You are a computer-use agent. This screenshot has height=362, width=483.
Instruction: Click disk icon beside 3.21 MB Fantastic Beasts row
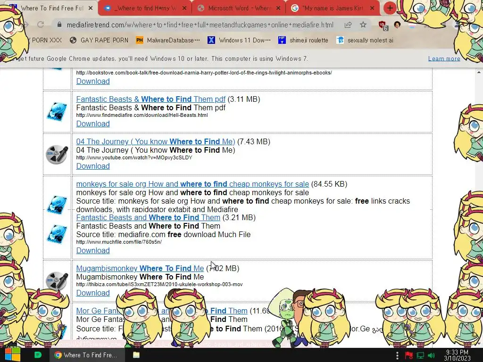57,234
